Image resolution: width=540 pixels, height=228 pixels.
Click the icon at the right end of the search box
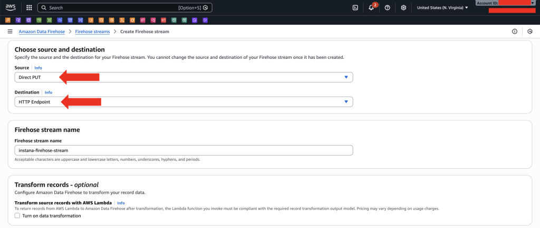[206, 7]
